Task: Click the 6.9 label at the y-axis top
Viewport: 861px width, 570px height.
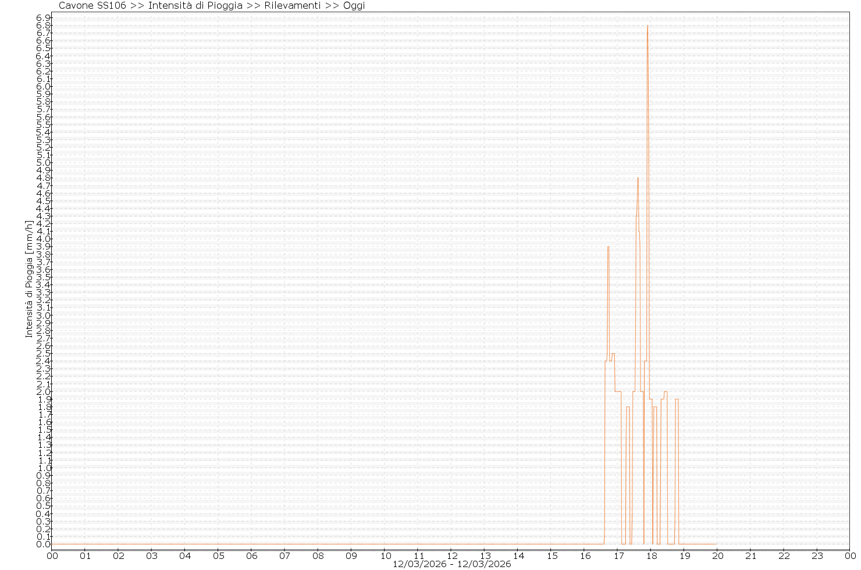Action: [44, 18]
